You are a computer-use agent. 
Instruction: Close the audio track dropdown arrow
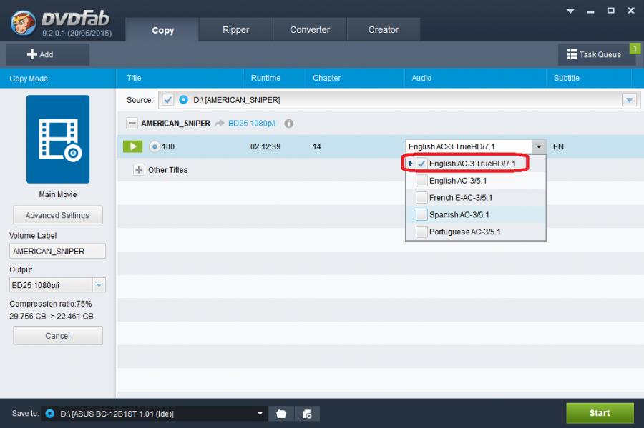539,146
